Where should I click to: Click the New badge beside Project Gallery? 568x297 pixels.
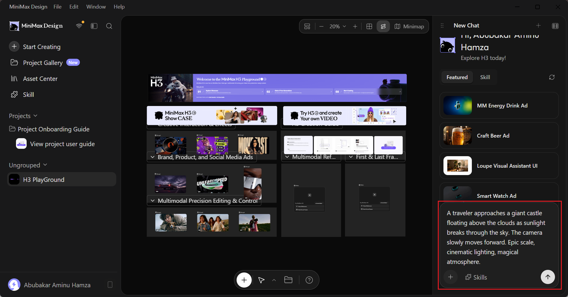(73, 62)
